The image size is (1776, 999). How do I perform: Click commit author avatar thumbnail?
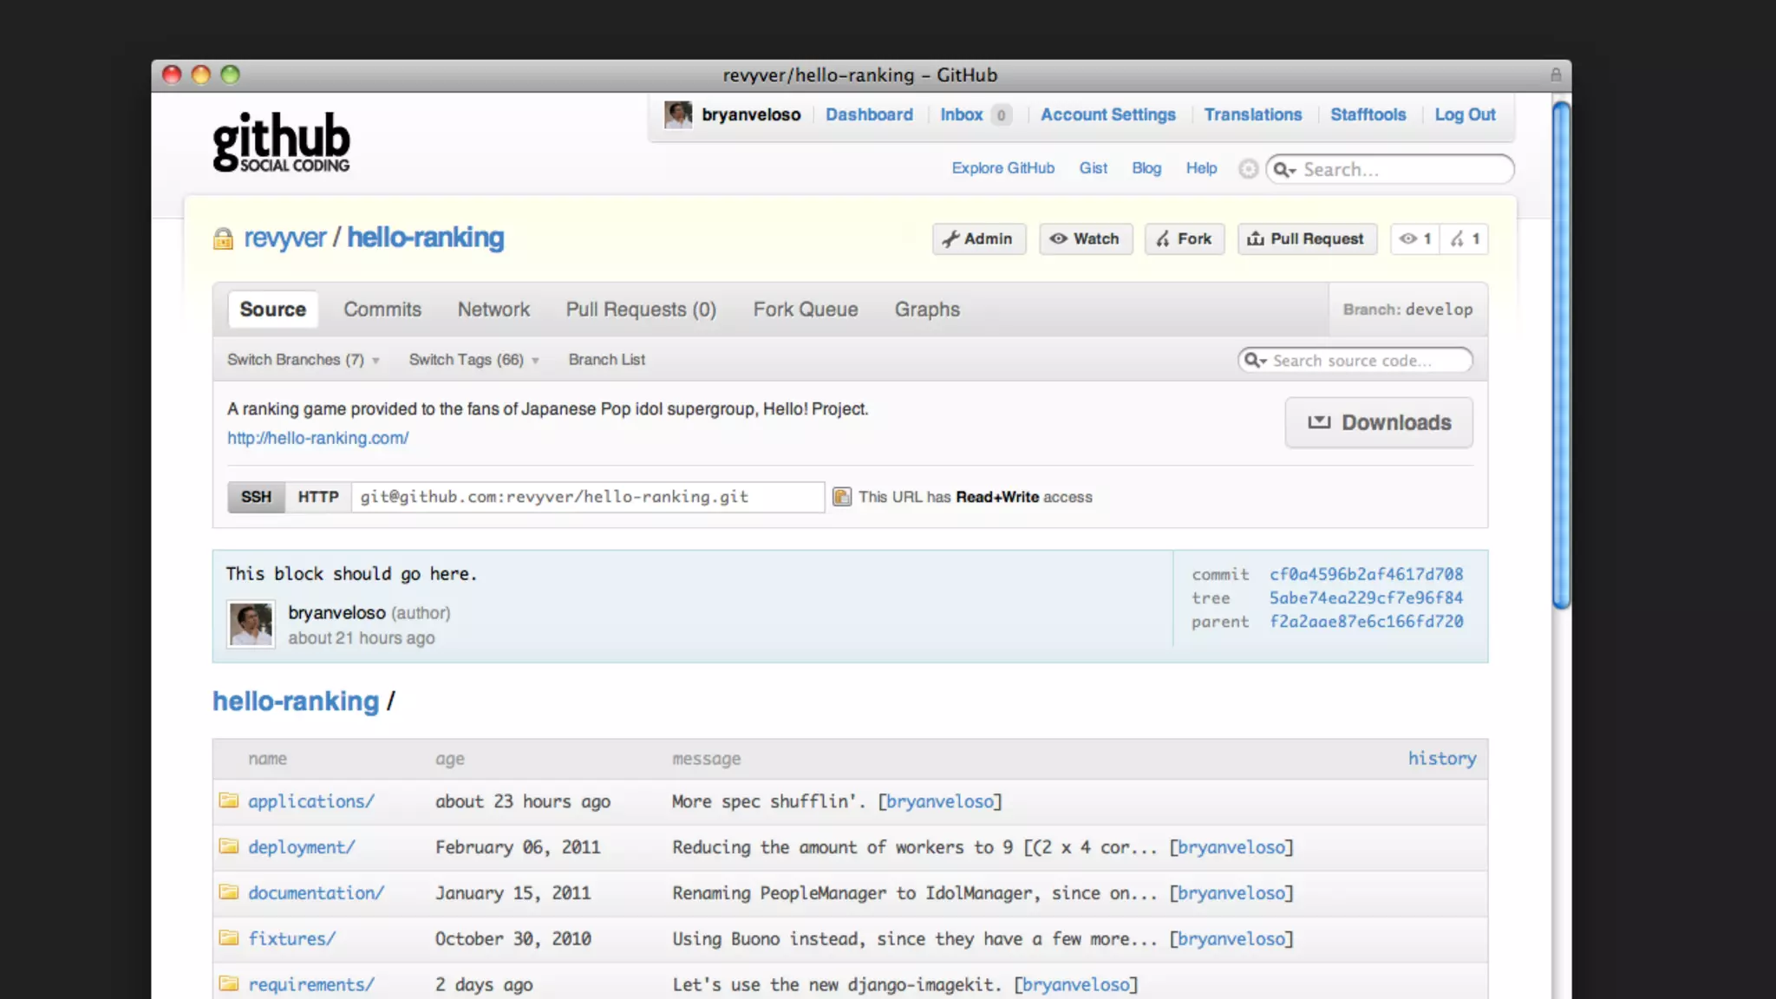[x=251, y=624]
